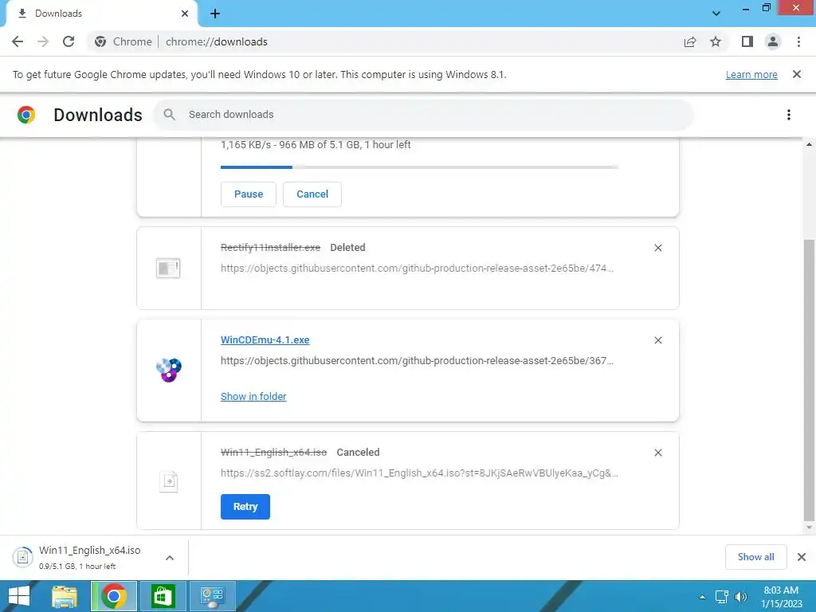Dismiss the Windows 8.1 update notice
The width and height of the screenshot is (816, 612).
click(x=797, y=74)
